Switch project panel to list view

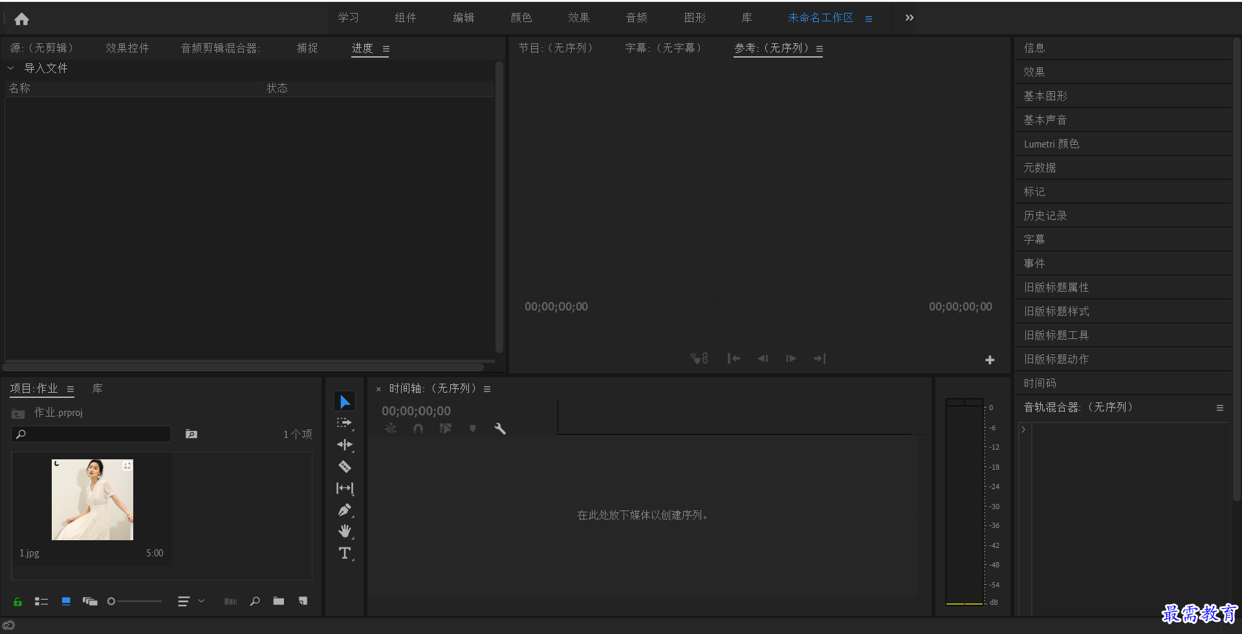point(41,602)
